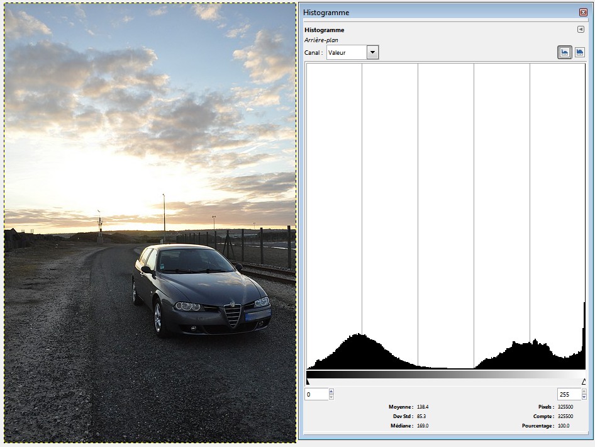Open the Histogramme tab configuration menu arrow

pyautogui.click(x=581, y=30)
